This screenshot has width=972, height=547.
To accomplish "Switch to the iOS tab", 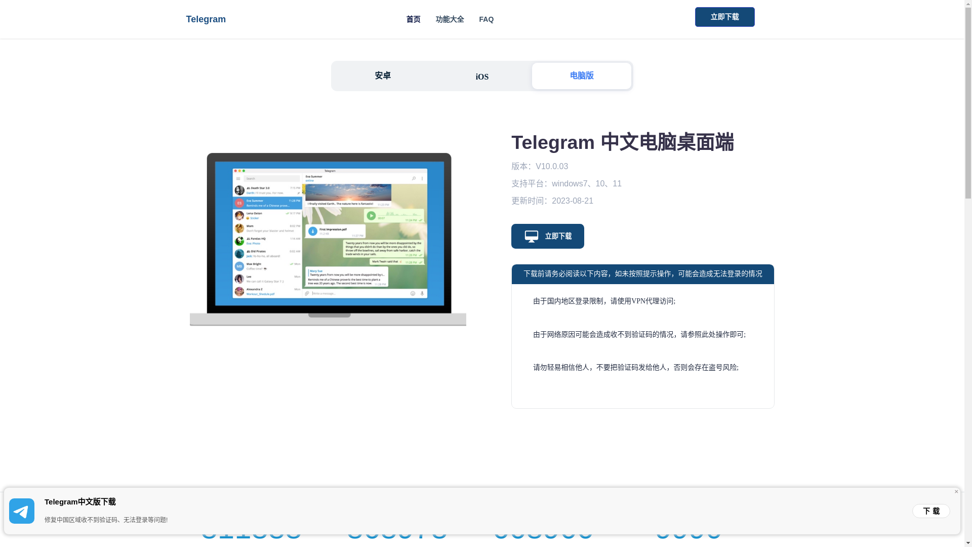I will click(x=482, y=76).
